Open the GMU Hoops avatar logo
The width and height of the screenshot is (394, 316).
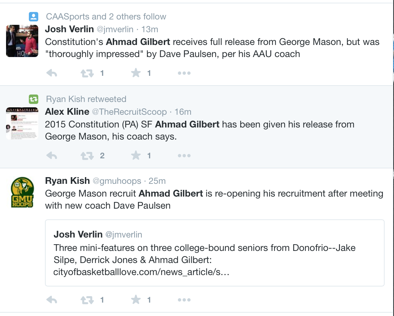click(x=22, y=192)
